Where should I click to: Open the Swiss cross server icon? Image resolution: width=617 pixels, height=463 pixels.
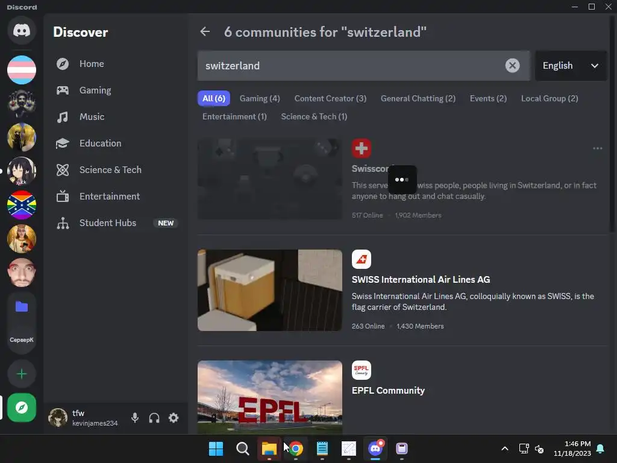point(362,148)
